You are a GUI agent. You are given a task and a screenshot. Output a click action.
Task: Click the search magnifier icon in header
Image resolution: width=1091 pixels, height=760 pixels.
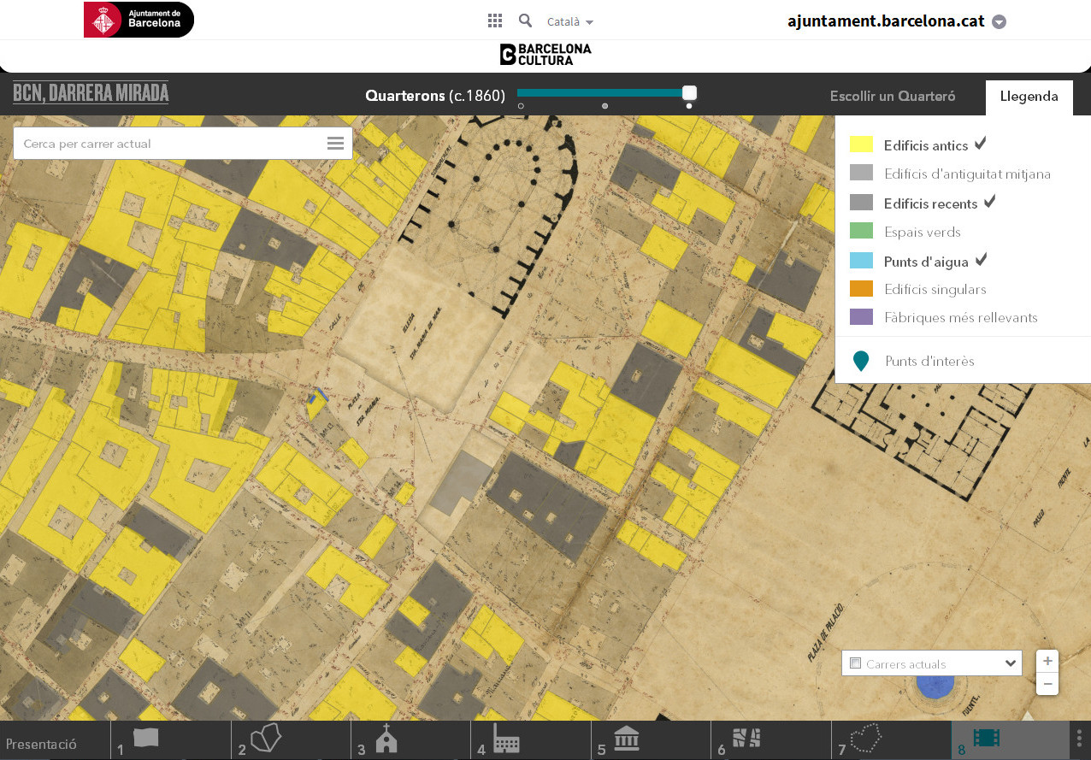click(525, 21)
